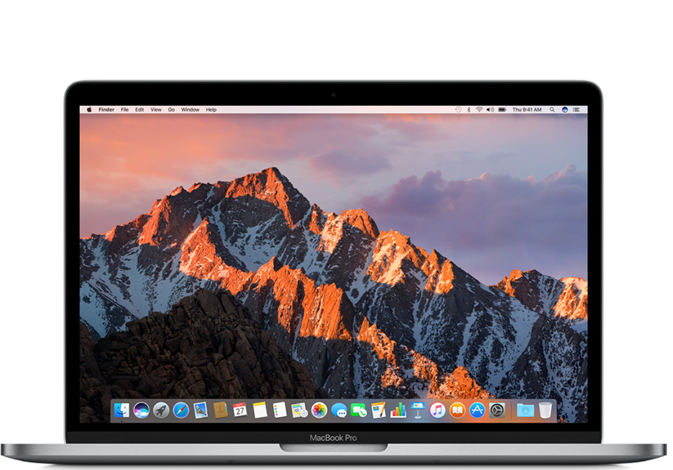Click the Time Machine menu bar icon
Image resolution: width=673 pixels, height=470 pixels.
[x=459, y=110]
